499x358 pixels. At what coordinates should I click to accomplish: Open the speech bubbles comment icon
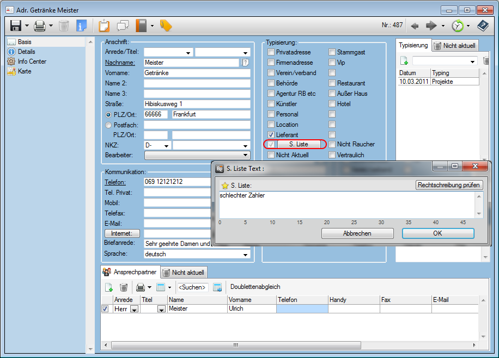click(123, 26)
